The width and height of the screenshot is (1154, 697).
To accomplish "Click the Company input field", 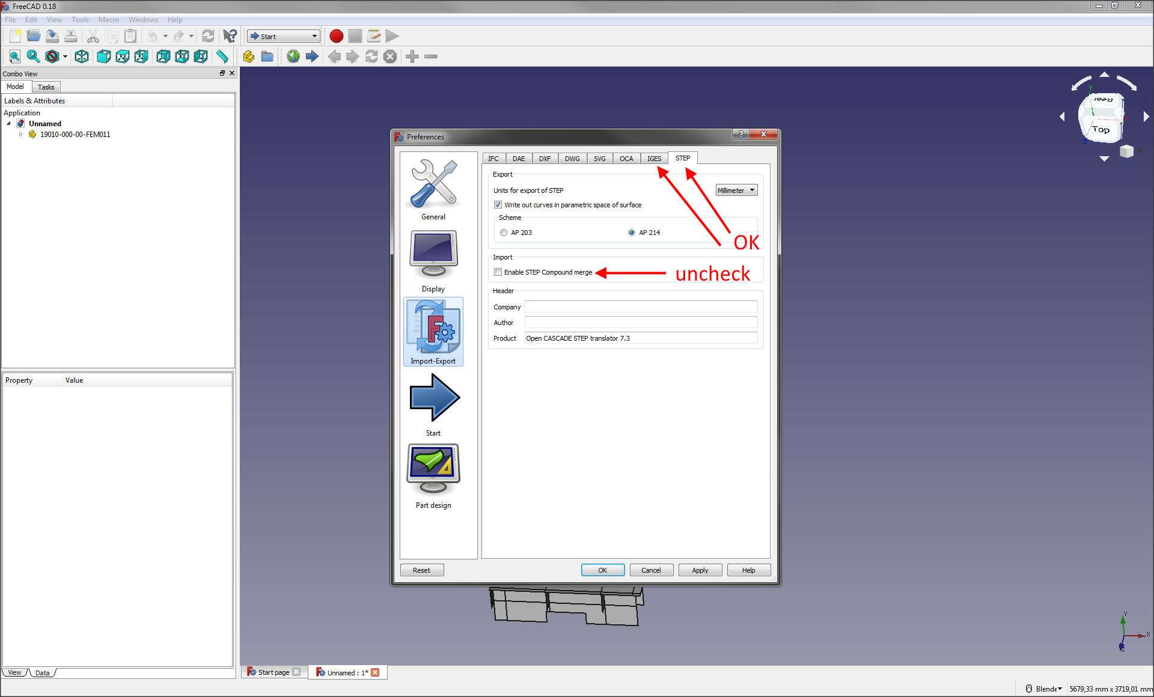I will click(641, 307).
